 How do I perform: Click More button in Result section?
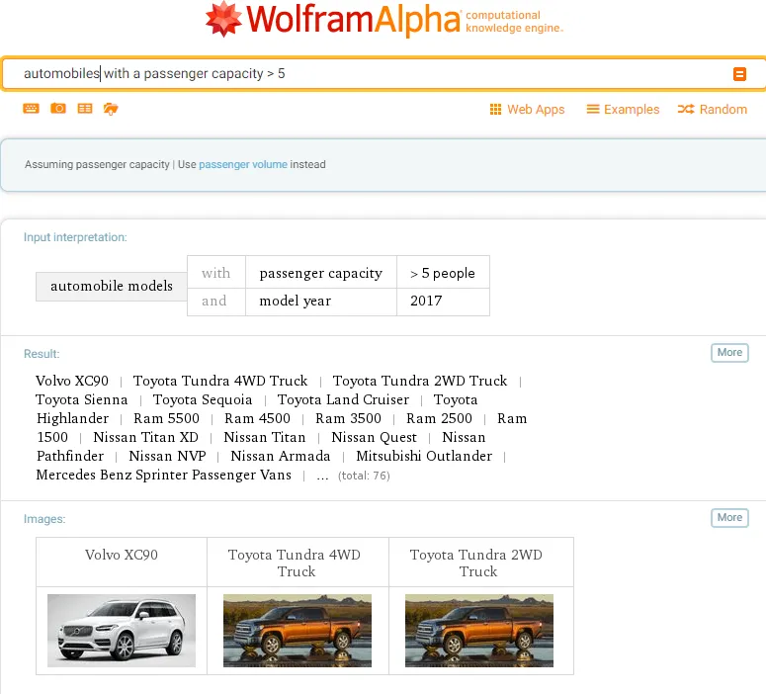pyautogui.click(x=729, y=353)
